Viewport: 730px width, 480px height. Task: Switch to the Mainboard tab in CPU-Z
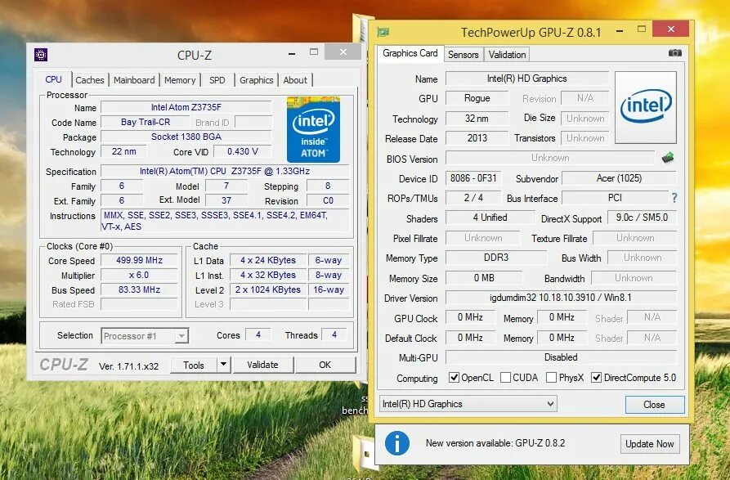click(x=134, y=80)
